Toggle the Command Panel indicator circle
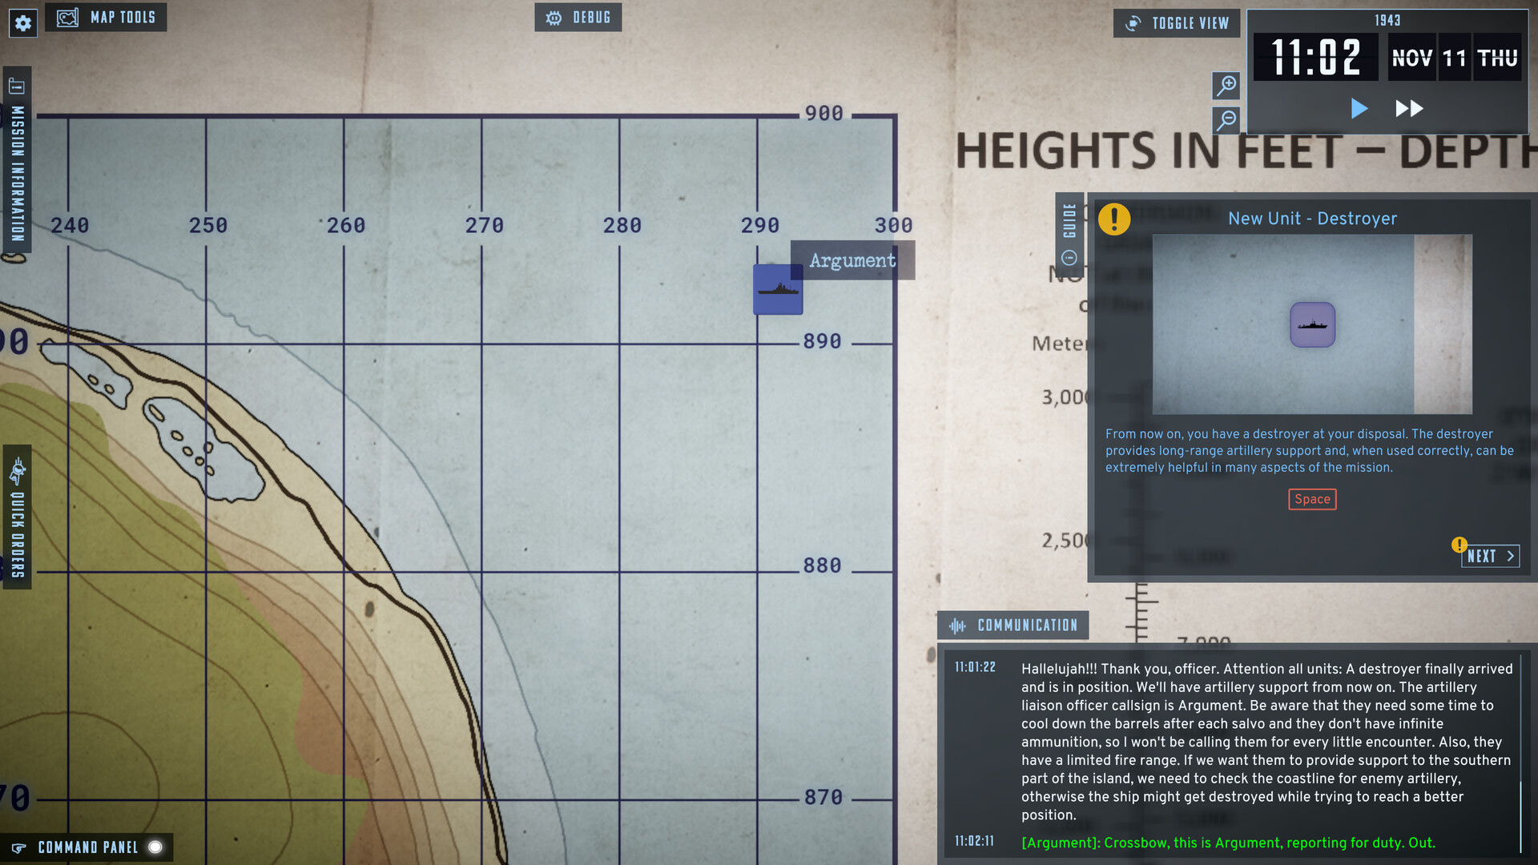Screen dimensions: 1538x865 [x=155, y=846]
